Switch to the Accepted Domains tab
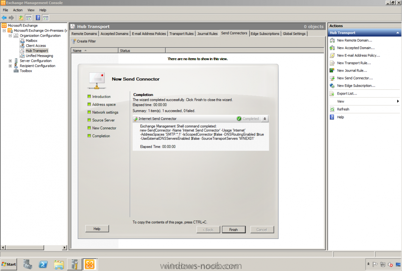Viewport: 402px width, 271px height. pyautogui.click(x=114, y=34)
